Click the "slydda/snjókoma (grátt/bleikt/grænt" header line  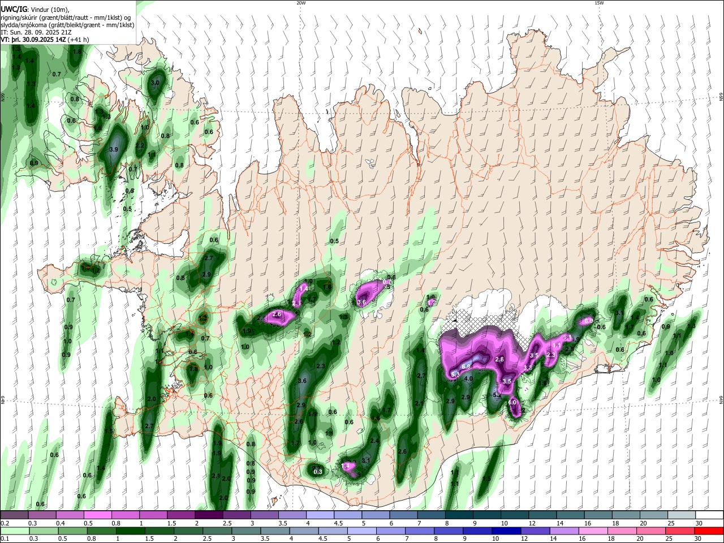coord(67,25)
